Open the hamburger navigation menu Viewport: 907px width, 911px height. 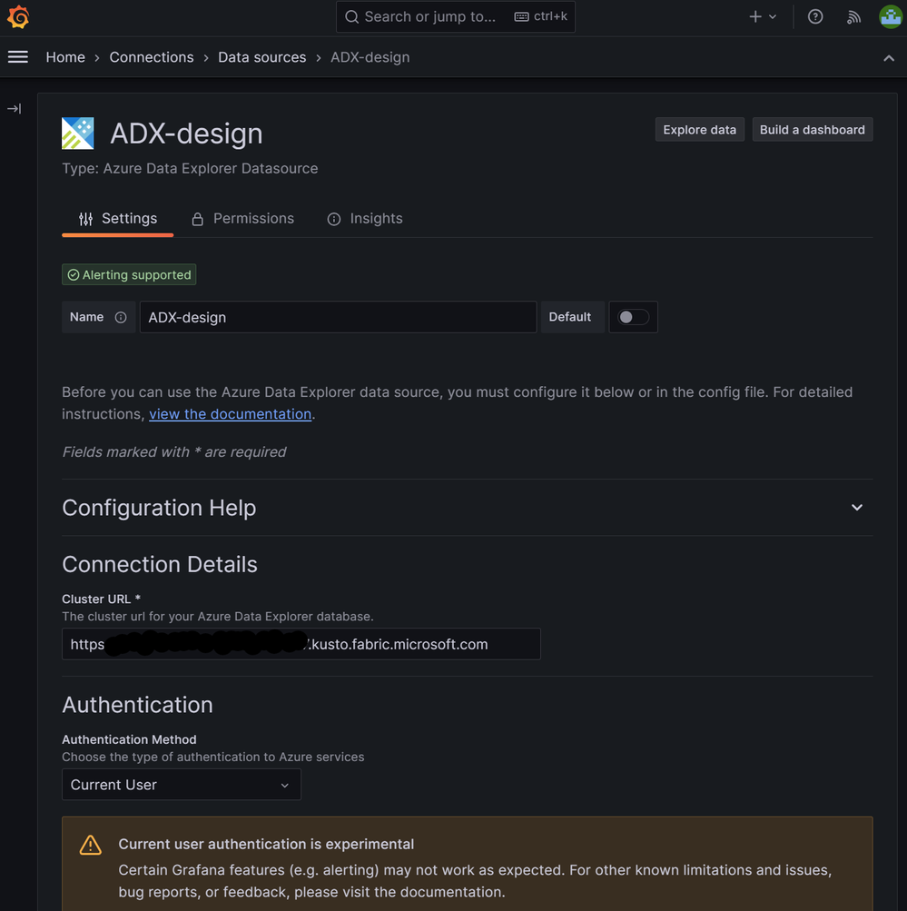coord(18,57)
